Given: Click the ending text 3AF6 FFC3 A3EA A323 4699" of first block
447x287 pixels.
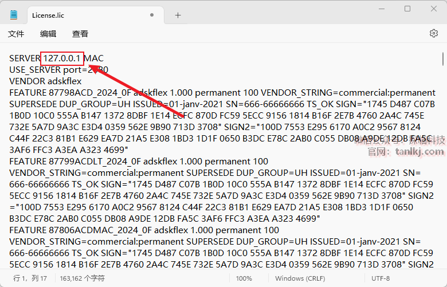Looking at the screenshot, I should coord(69,150).
